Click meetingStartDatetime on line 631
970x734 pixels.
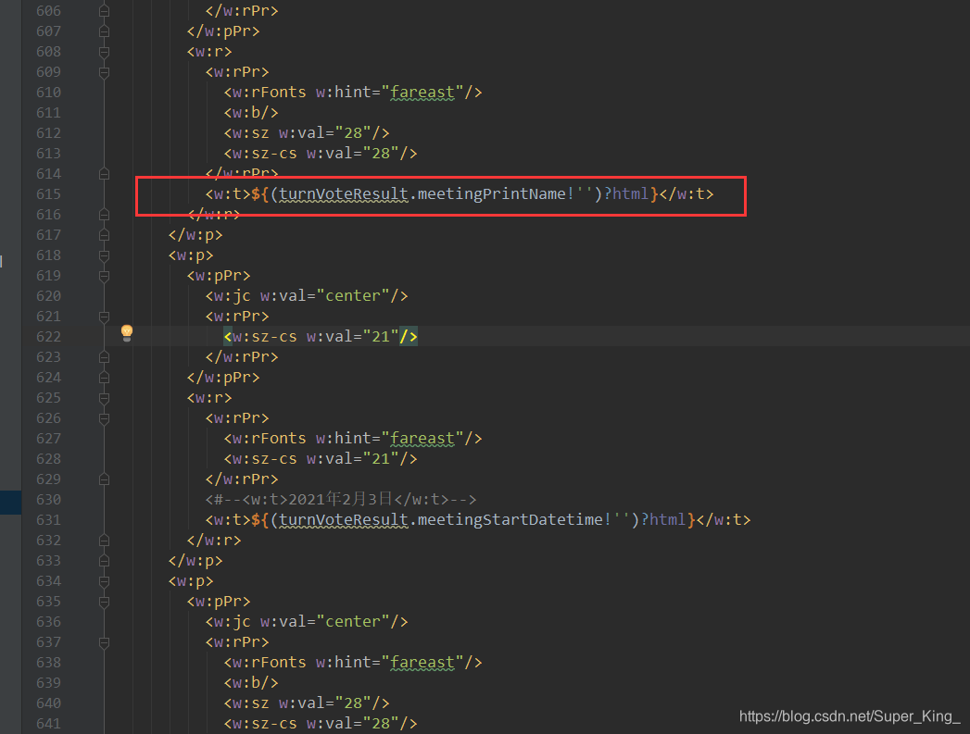click(x=510, y=519)
